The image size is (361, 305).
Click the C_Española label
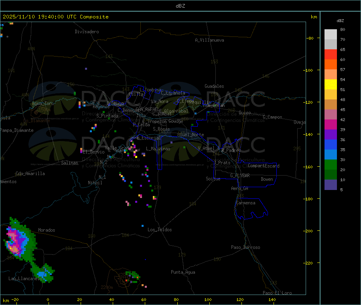(173, 93)
